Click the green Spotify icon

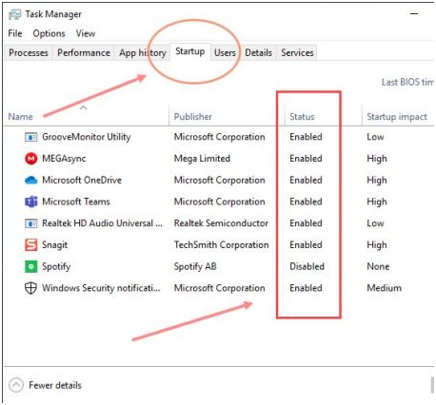(x=30, y=266)
